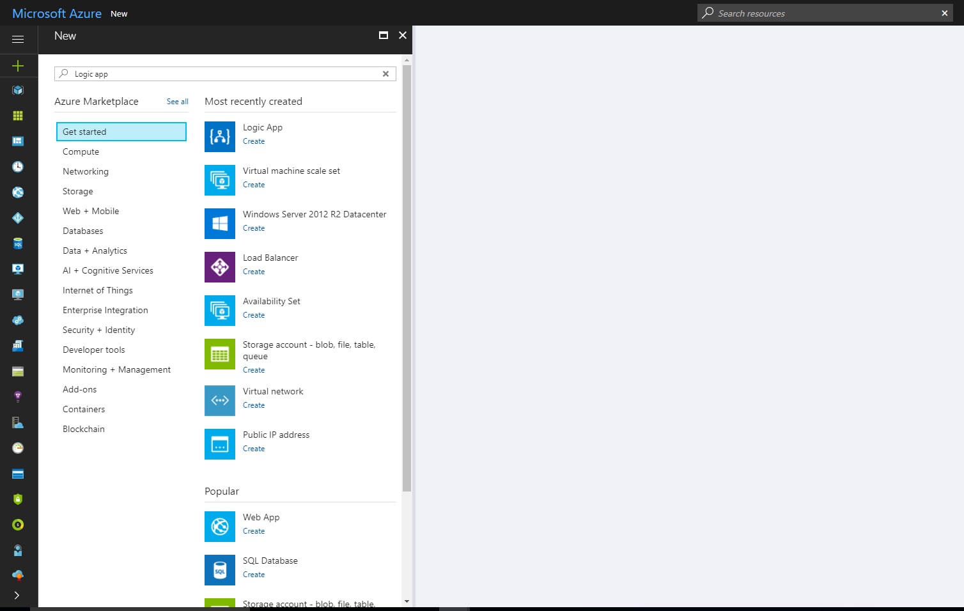The width and height of the screenshot is (964, 611).
Task: Click Create under Web App
Action: 254,531
